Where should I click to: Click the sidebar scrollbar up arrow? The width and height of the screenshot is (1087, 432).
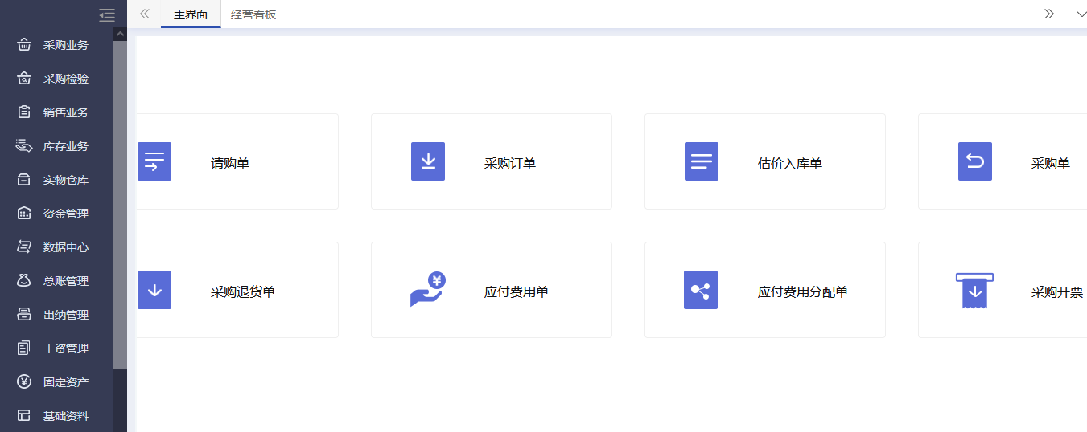click(120, 34)
